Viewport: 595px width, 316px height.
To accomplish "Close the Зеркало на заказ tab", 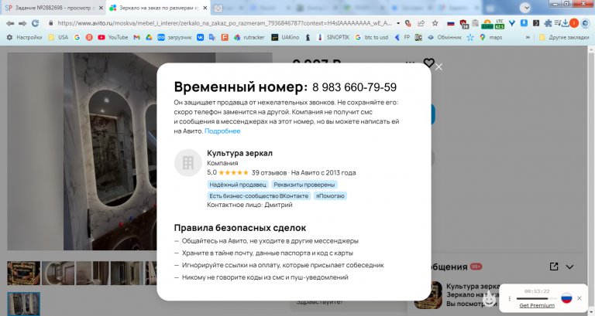I will (205, 8).
